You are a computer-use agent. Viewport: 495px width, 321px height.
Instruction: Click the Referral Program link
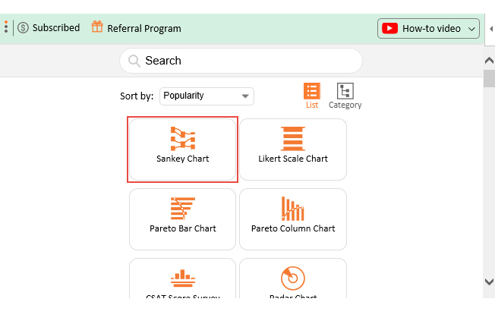coord(143,28)
